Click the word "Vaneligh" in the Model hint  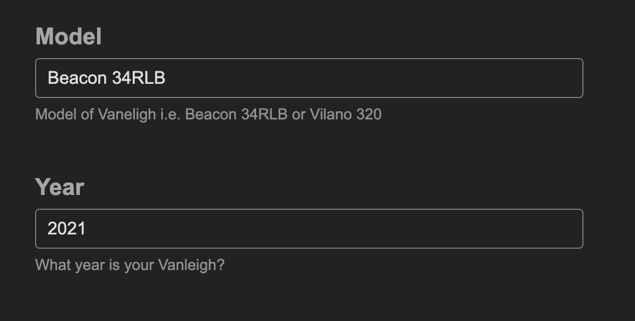[x=127, y=114]
